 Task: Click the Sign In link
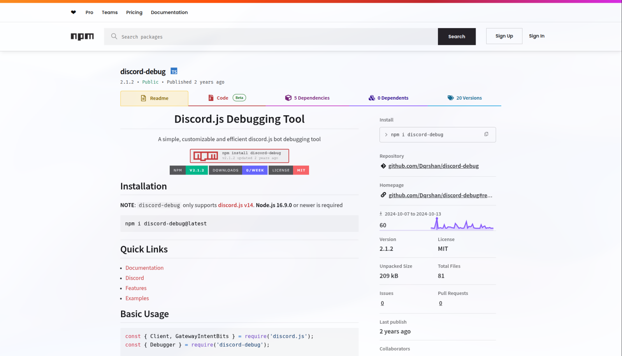(x=536, y=36)
